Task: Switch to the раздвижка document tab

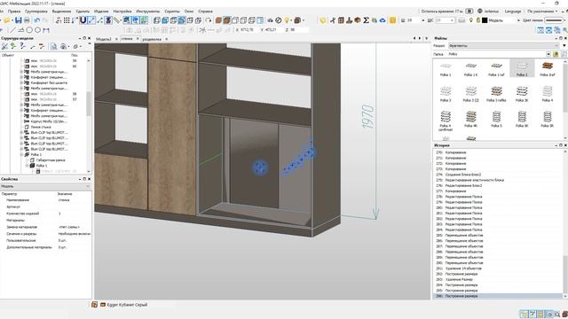Action: pos(152,39)
